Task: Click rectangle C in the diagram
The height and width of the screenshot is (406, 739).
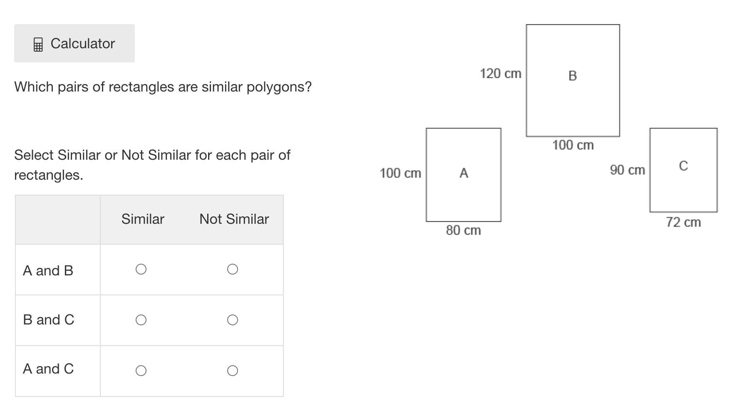Action: [683, 170]
